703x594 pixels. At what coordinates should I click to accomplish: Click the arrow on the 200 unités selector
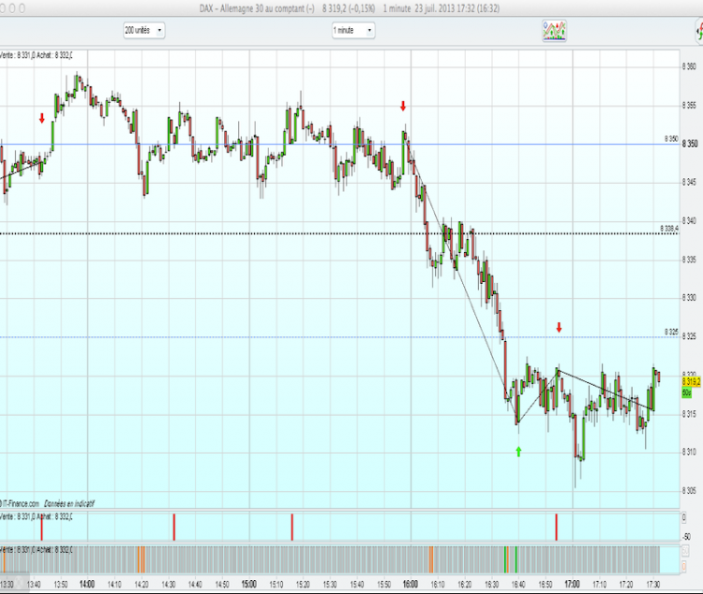click(x=159, y=31)
